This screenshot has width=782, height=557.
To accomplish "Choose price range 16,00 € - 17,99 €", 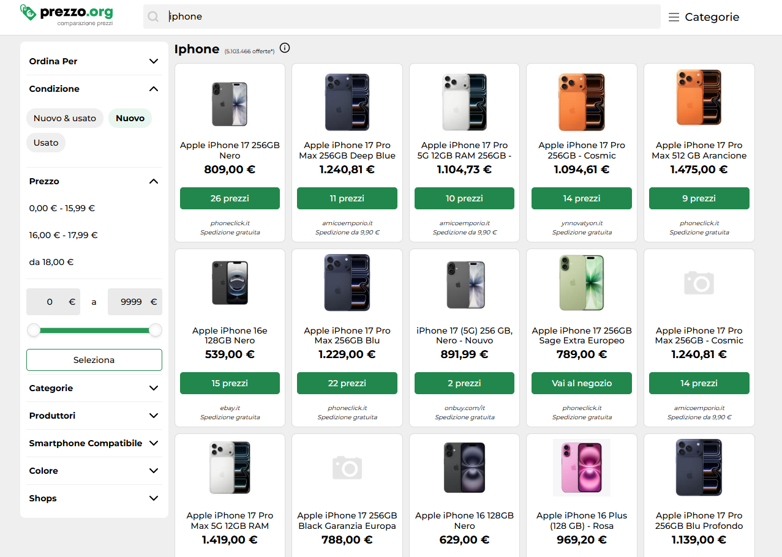I will click(x=64, y=235).
